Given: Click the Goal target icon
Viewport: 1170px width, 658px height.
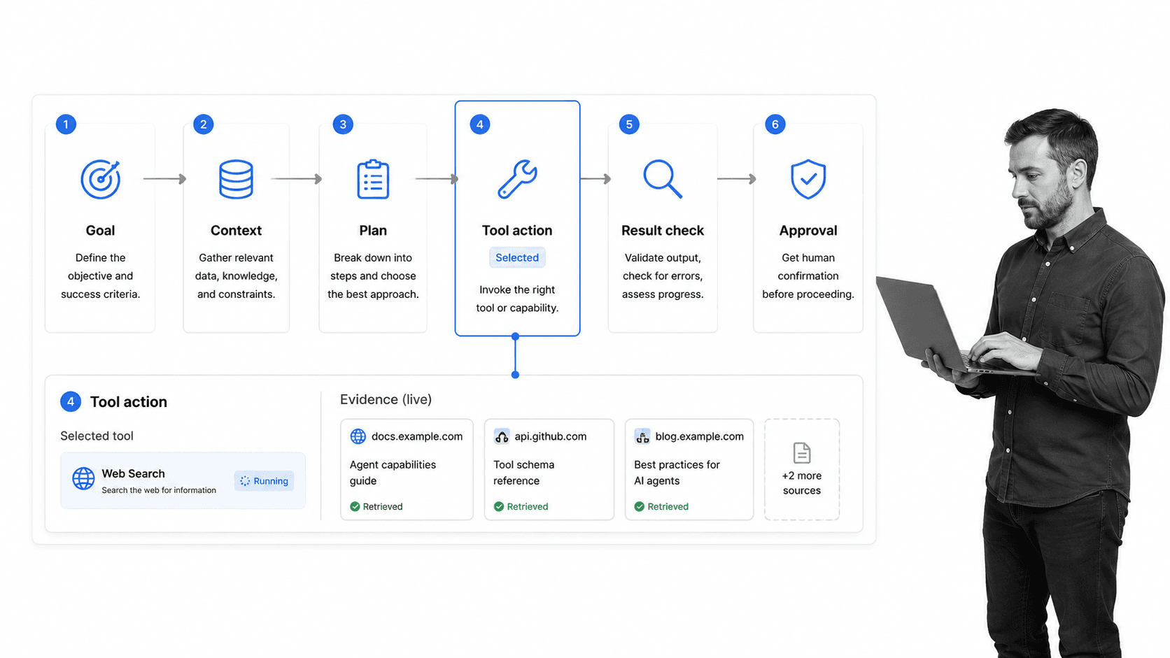Looking at the screenshot, I should [101, 179].
